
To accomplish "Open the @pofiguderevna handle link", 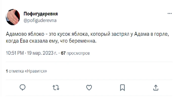I will [x=40, y=21].
